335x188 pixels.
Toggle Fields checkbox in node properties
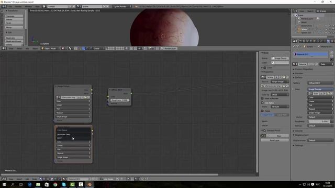[262, 111]
